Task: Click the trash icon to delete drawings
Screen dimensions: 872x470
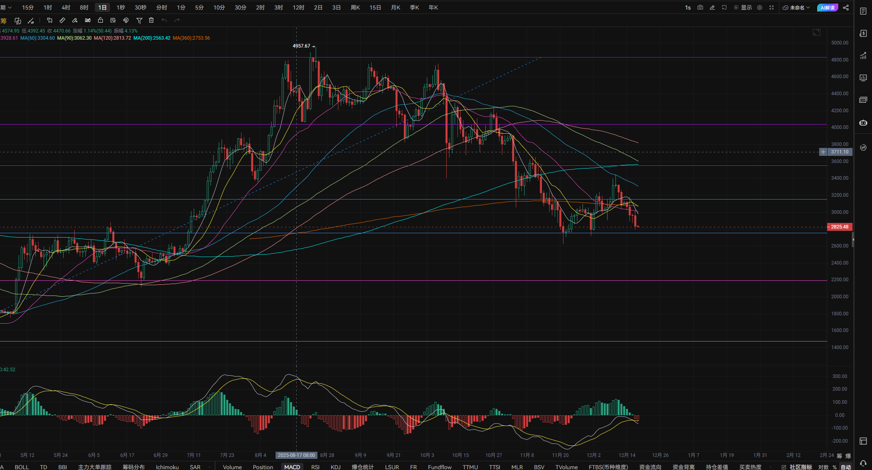Action: pos(151,20)
